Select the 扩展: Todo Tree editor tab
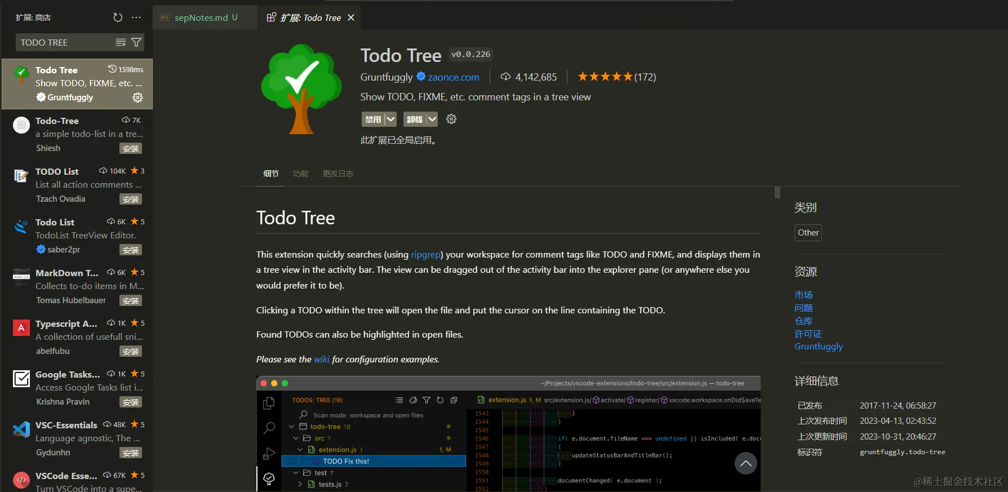Viewport: 1008px width, 492px height. coord(310,17)
